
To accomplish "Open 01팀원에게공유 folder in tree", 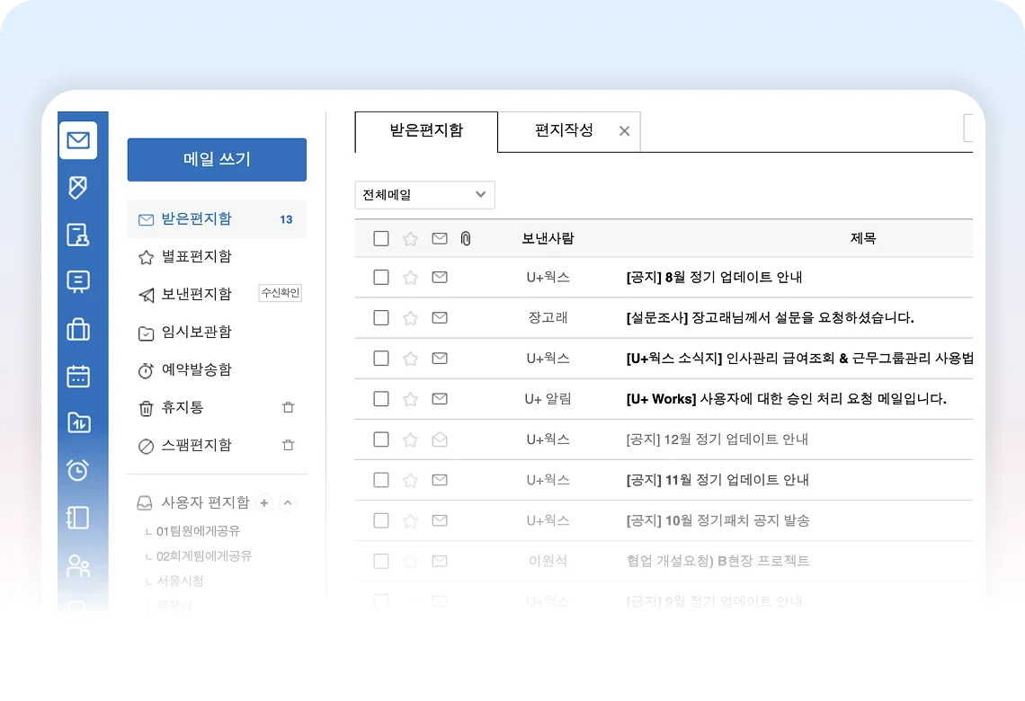I will pyautogui.click(x=198, y=531).
